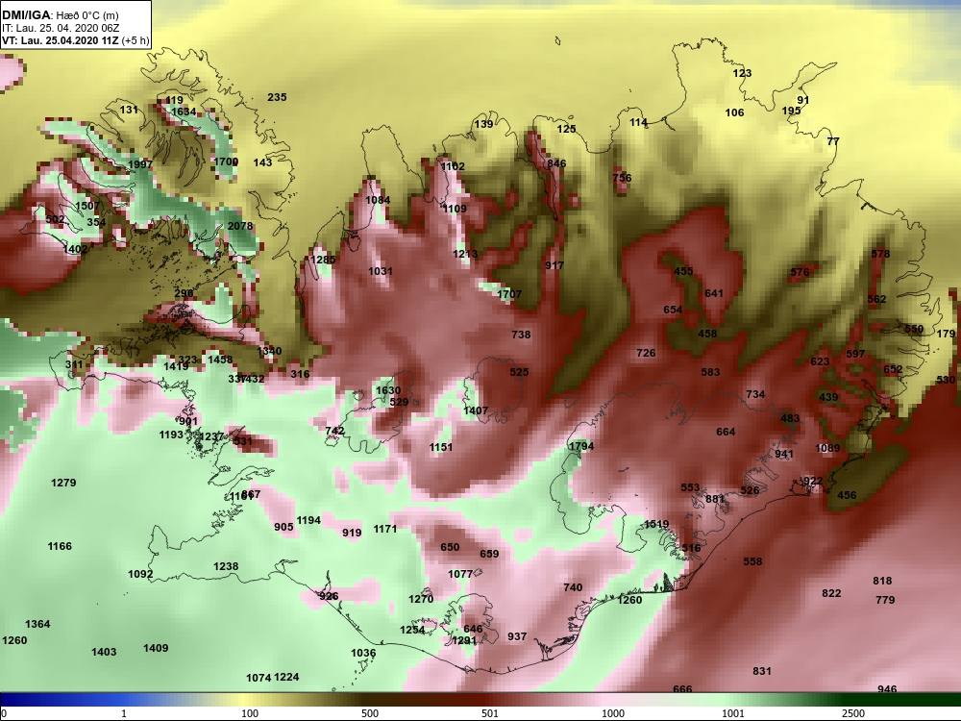Click the map value 1794
This screenshot has height=721, width=961.
pos(581,446)
